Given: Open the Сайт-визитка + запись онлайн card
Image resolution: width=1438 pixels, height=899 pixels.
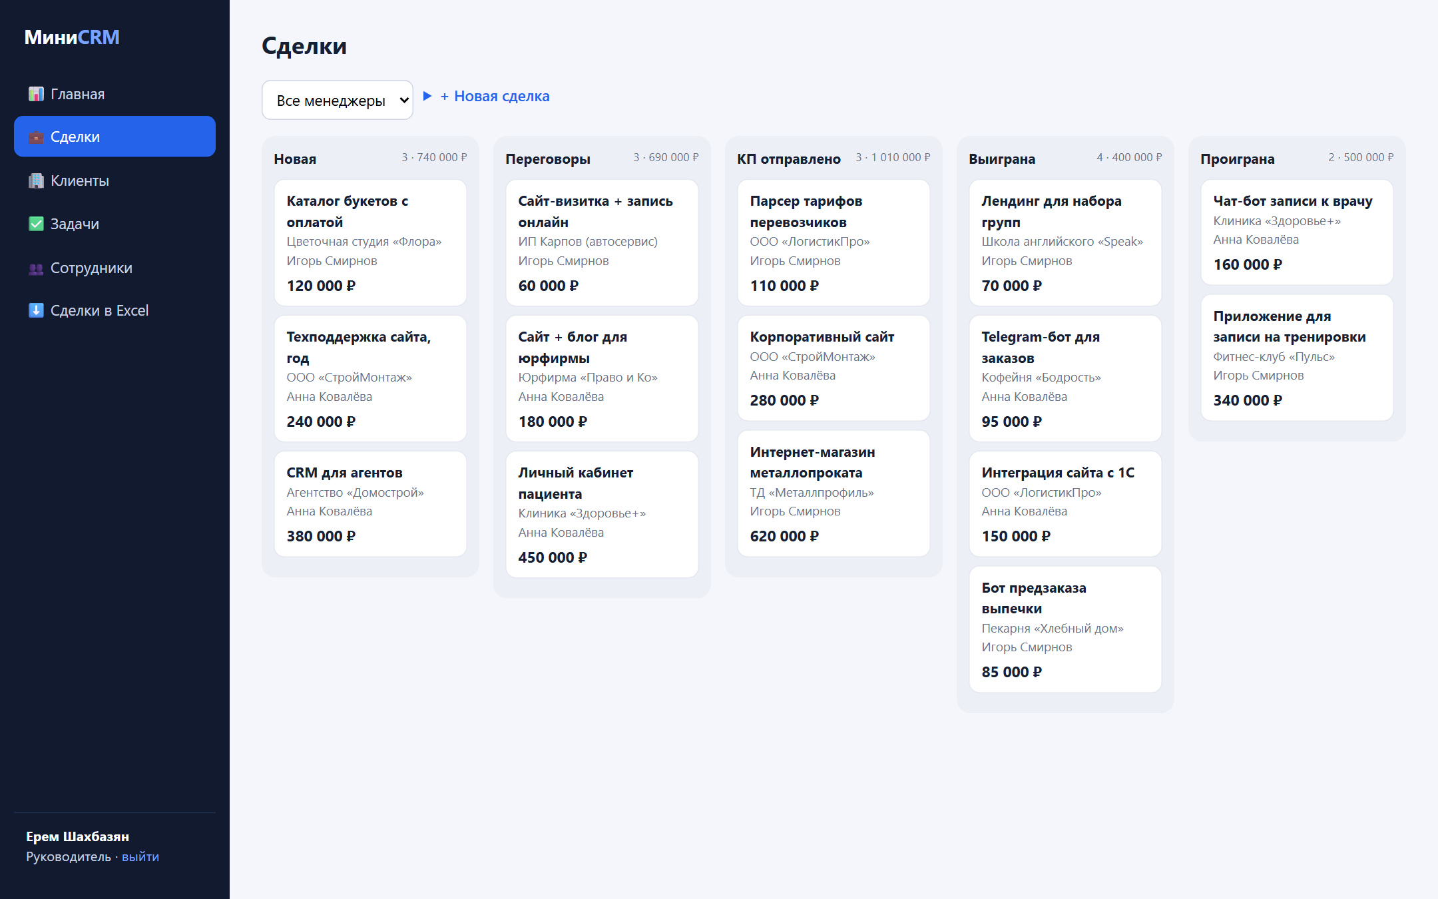Looking at the screenshot, I should 602,243.
